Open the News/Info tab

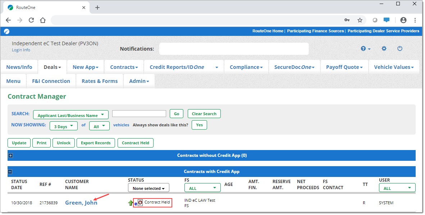pos(19,67)
